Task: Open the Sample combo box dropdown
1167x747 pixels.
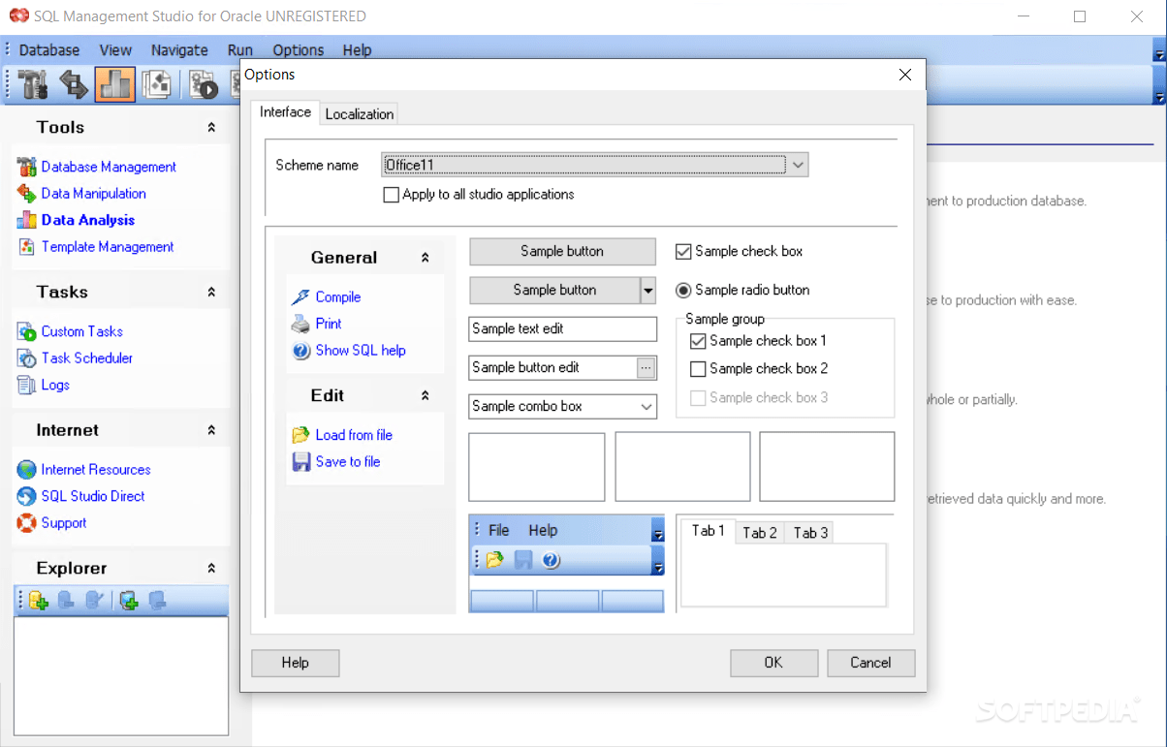Action: pyautogui.click(x=647, y=406)
